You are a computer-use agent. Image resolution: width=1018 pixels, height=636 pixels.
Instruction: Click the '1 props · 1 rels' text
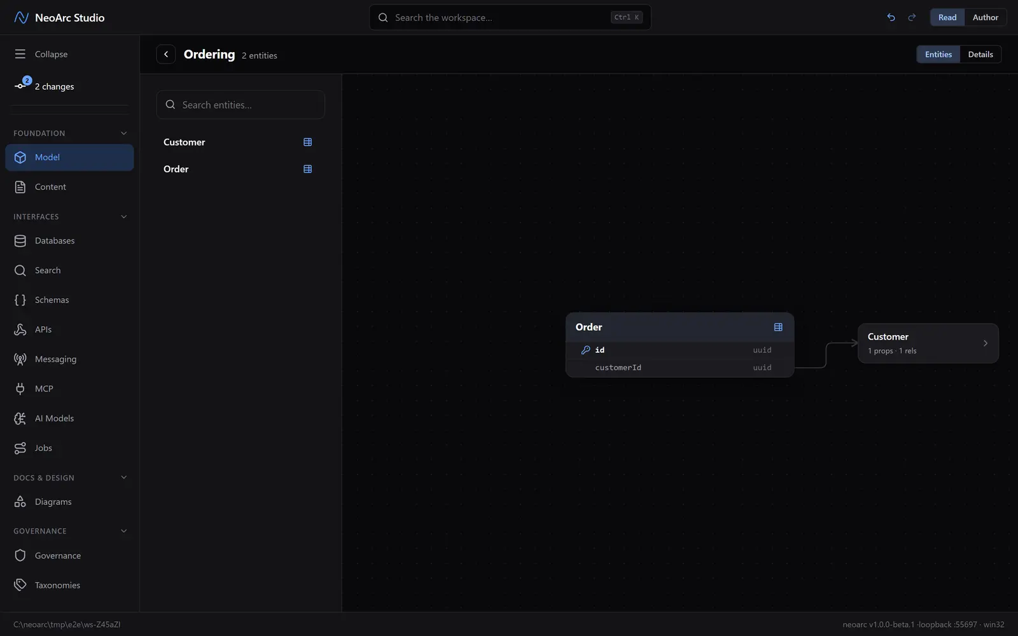click(892, 351)
